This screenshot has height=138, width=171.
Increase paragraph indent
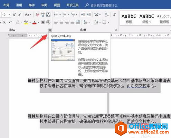click(x=89, y=14)
